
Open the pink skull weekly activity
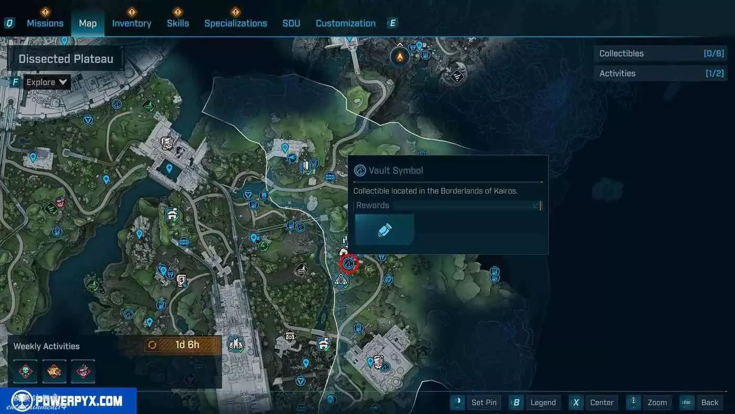[x=83, y=371]
